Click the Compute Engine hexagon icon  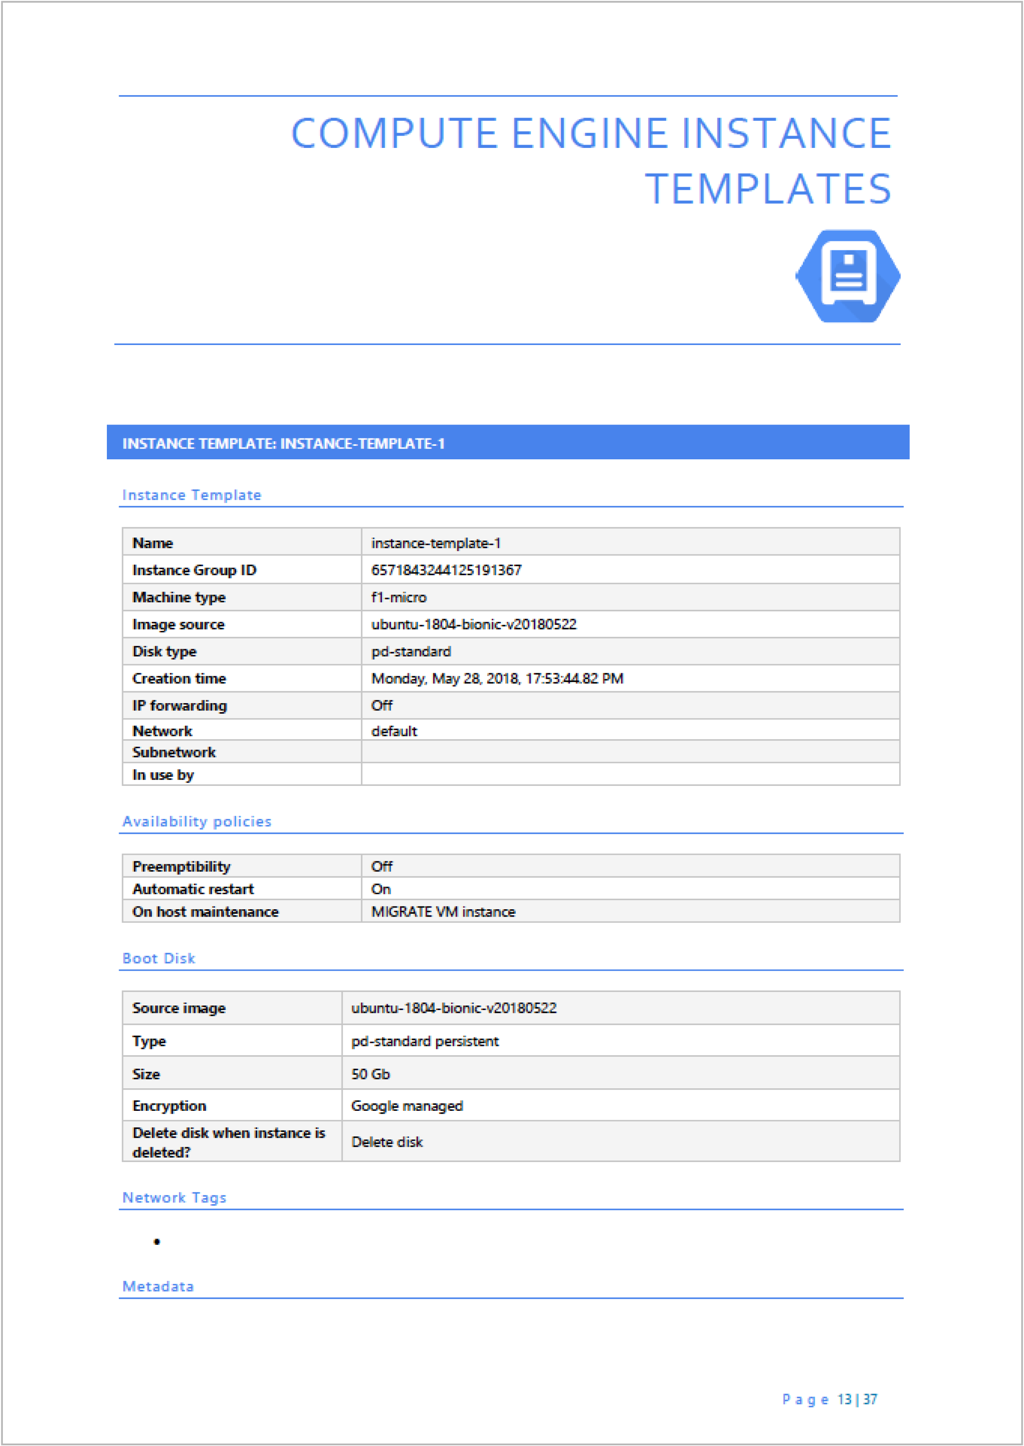pyautogui.click(x=848, y=276)
